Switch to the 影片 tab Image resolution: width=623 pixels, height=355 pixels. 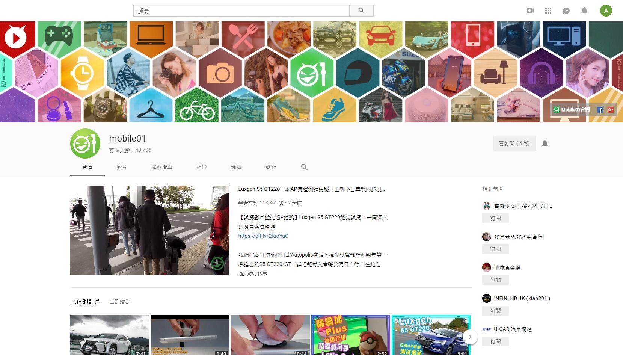(x=122, y=167)
